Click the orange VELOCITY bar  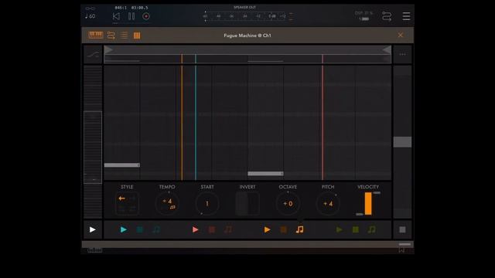coord(368,204)
